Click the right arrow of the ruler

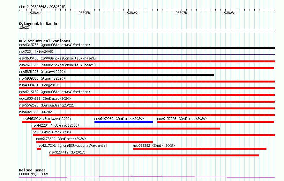(274, 10)
